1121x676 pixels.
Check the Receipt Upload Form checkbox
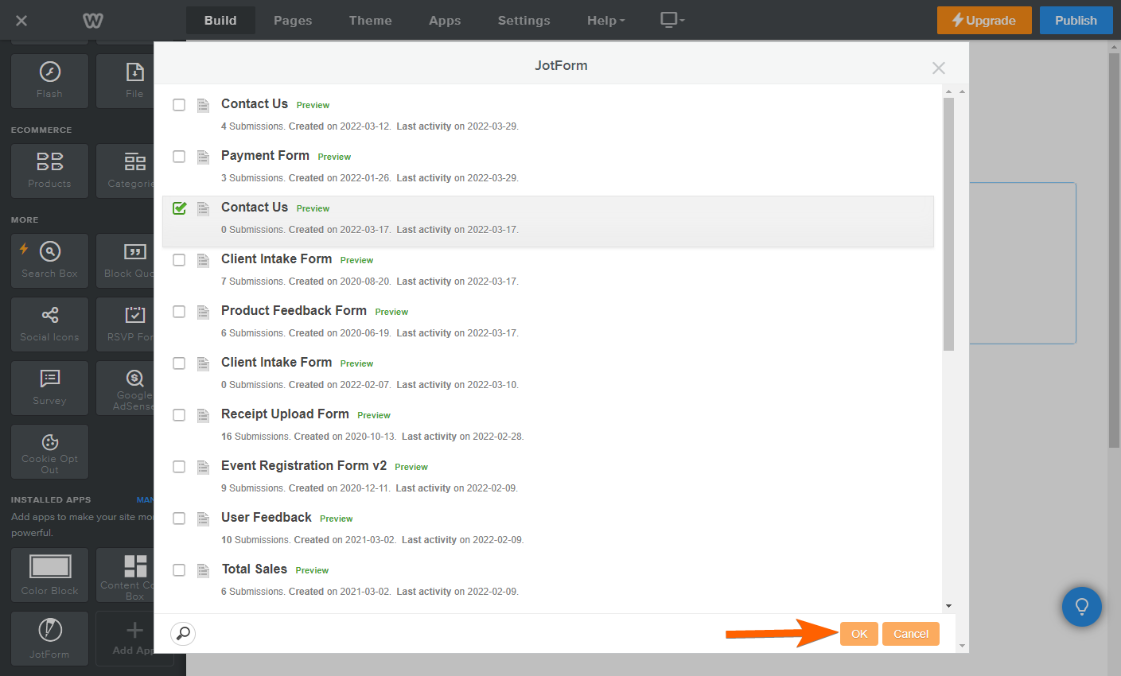click(x=179, y=415)
